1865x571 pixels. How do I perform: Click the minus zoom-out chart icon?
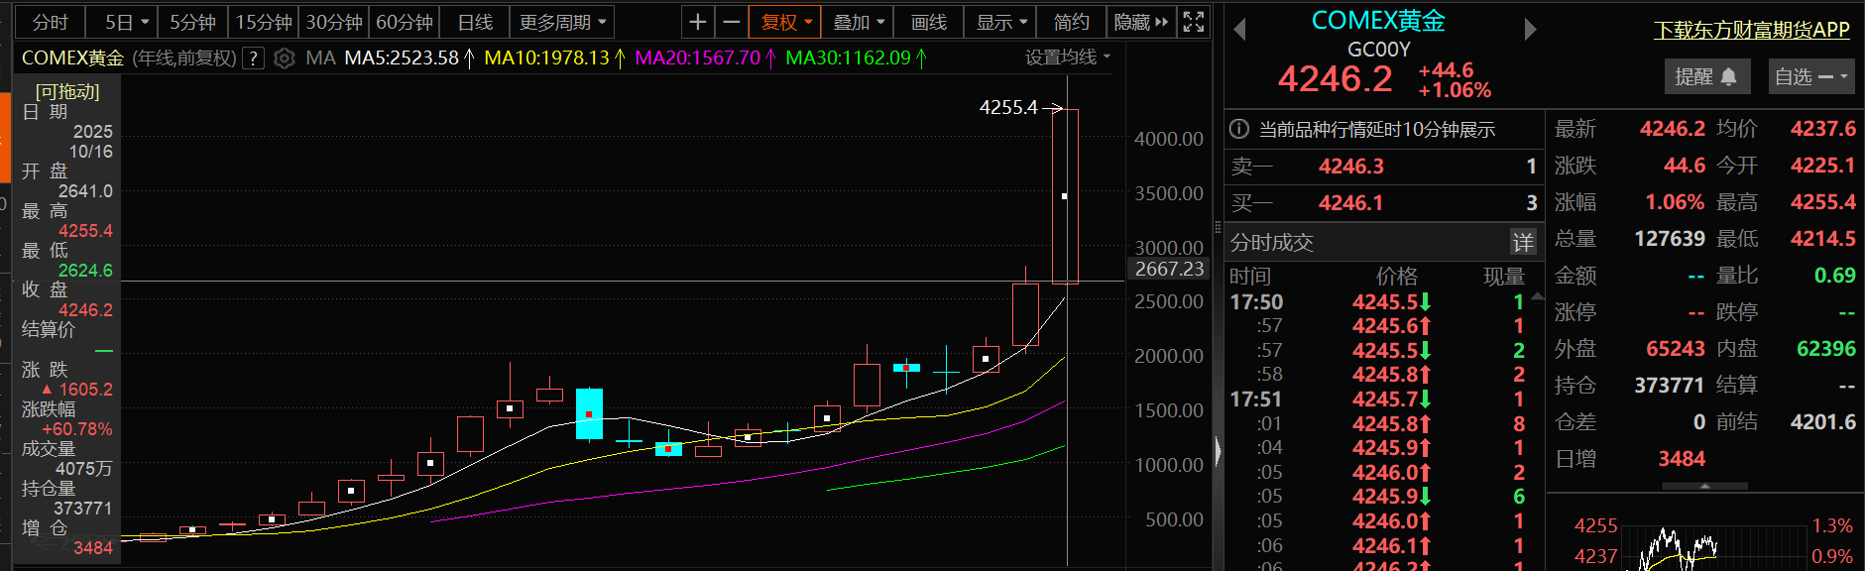(x=731, y=22)
